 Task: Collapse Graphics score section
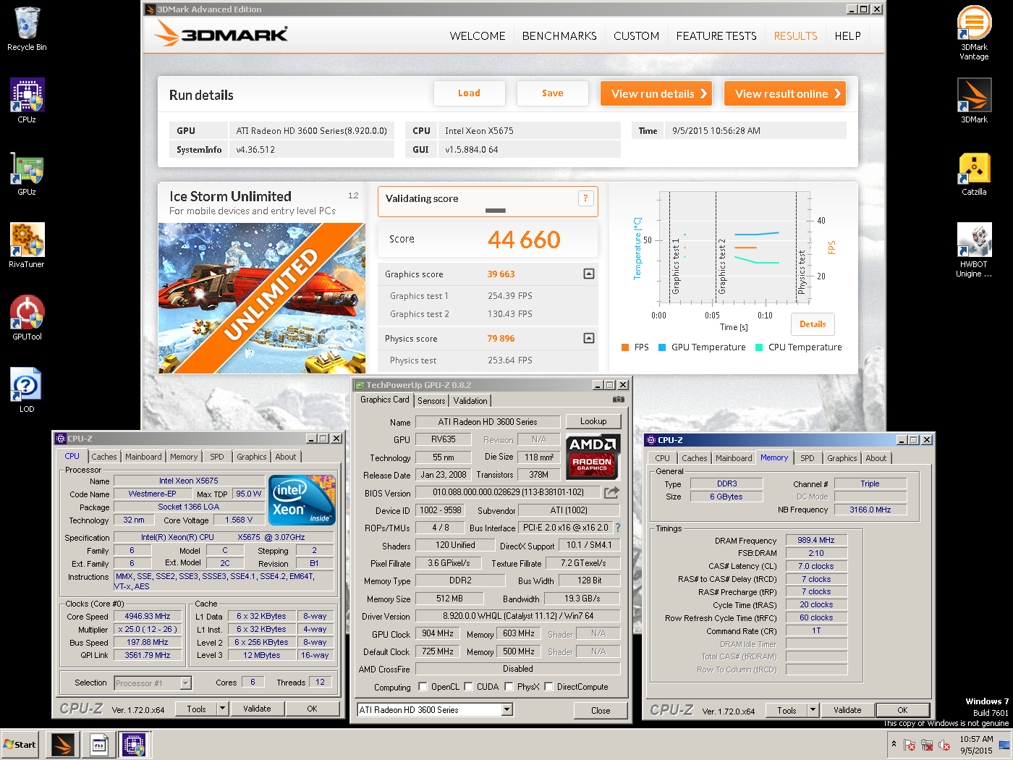[x=589, y=274]
